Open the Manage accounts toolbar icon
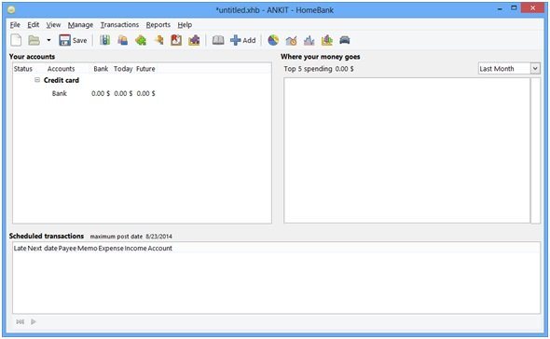Screen dimensions: 550x339 click(104, 40)
